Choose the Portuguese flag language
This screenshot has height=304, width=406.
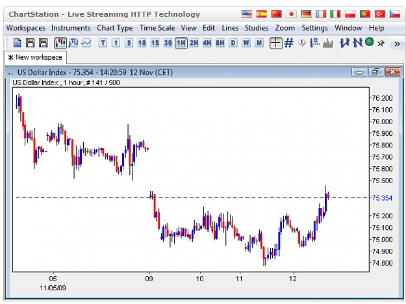[365, 14]
